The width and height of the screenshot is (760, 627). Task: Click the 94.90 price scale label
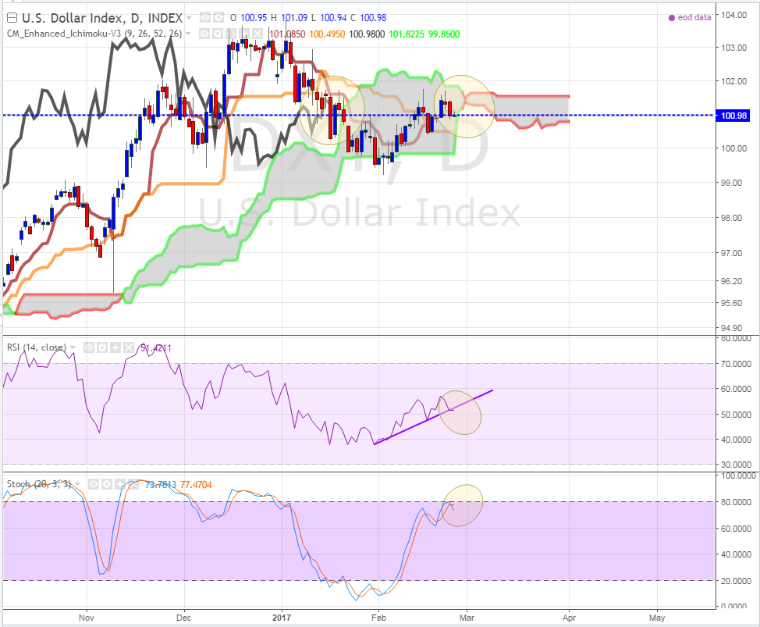click(732, 328)
